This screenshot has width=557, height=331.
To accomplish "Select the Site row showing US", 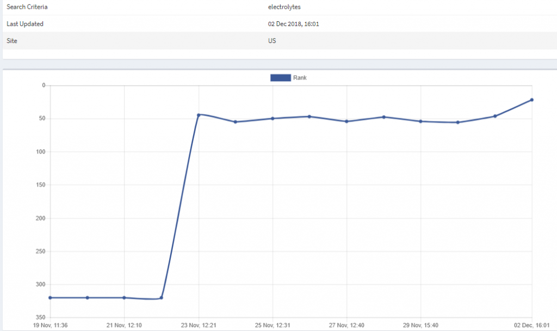I will point(272,40).
